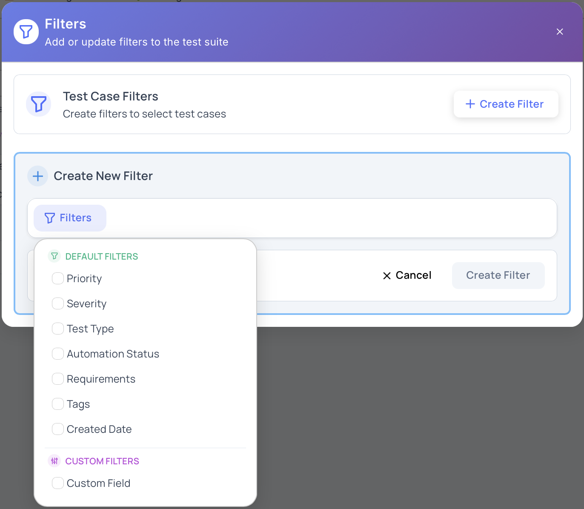
Task: Enable the Tags filter
Action: (x=58, y=404)
